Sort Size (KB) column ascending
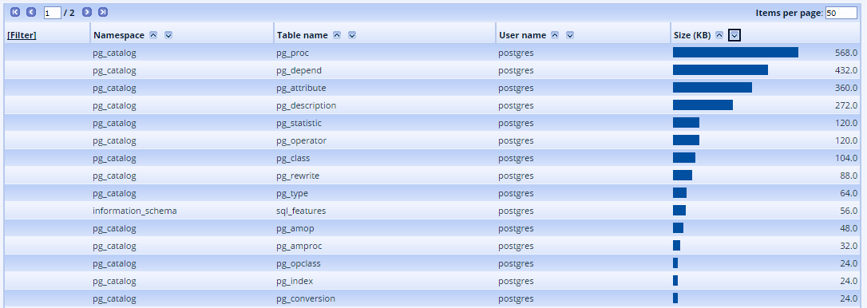 pyautogui.click(x=719, y=35)
